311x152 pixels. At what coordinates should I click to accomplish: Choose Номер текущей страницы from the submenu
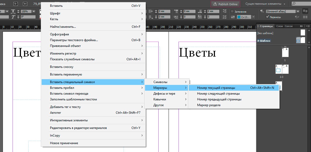(216, 88)
